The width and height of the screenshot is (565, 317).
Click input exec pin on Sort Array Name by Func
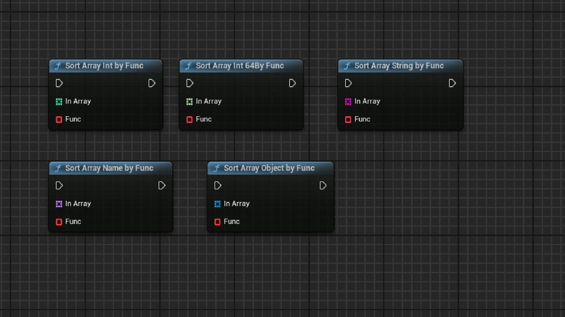59,186
